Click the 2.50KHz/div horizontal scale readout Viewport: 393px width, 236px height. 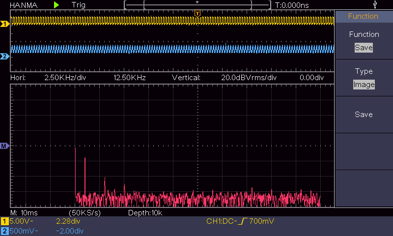pos(65,78)
